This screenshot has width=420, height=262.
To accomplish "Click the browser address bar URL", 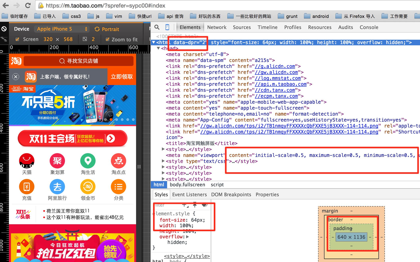I will [x=105, y=6].
